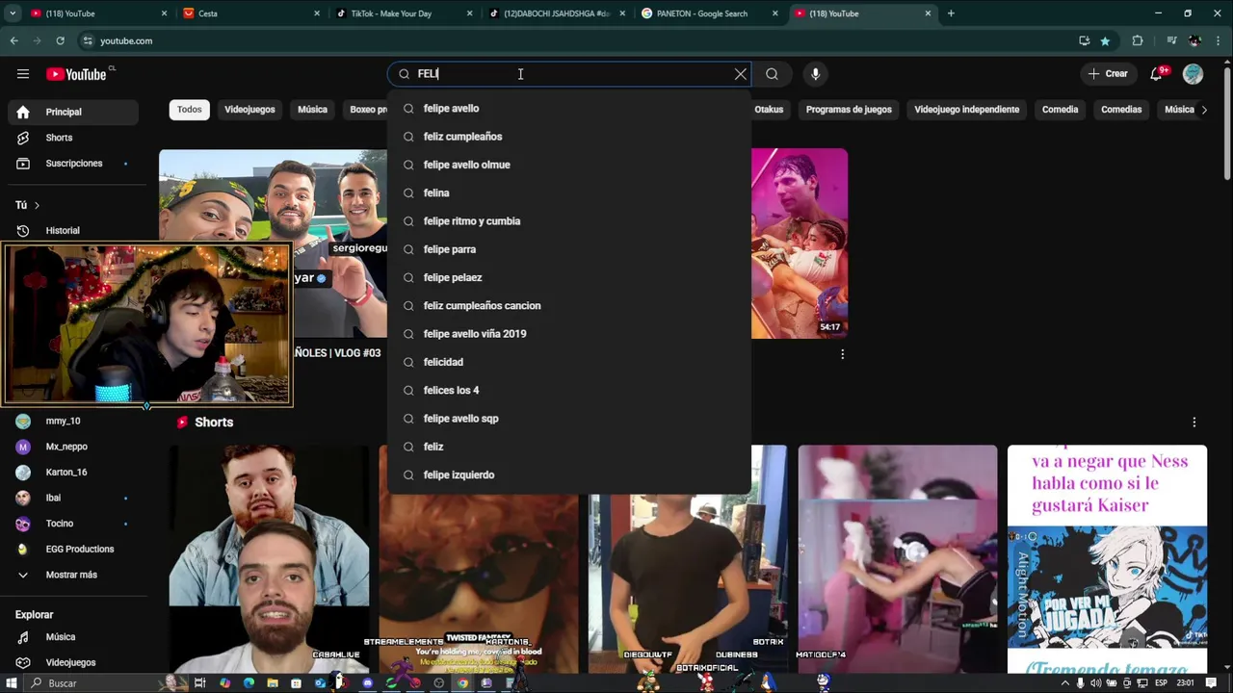Choose suggestion felices los 4
Image resolution: width=1233 pixels, height=693 pixels.
pyautogui.click(x=568, y=391)
